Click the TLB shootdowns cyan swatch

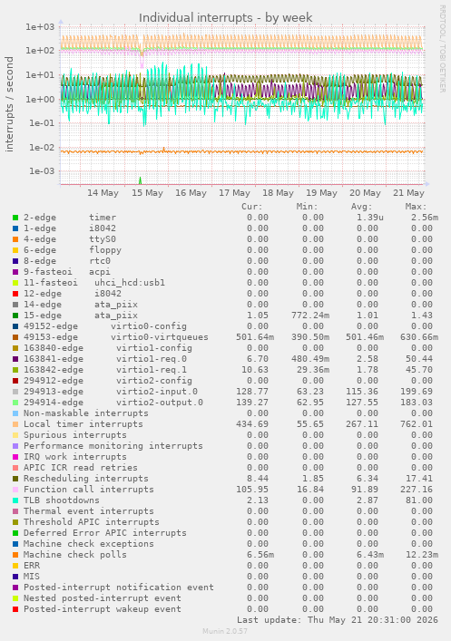pyautogui.click(x=15, y=500)
